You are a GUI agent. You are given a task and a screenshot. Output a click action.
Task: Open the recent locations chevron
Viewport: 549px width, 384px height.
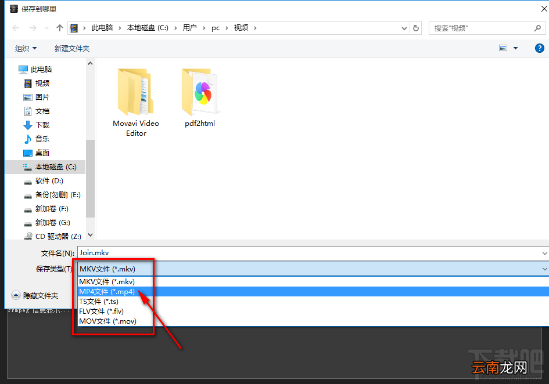(x=46, y=28)
